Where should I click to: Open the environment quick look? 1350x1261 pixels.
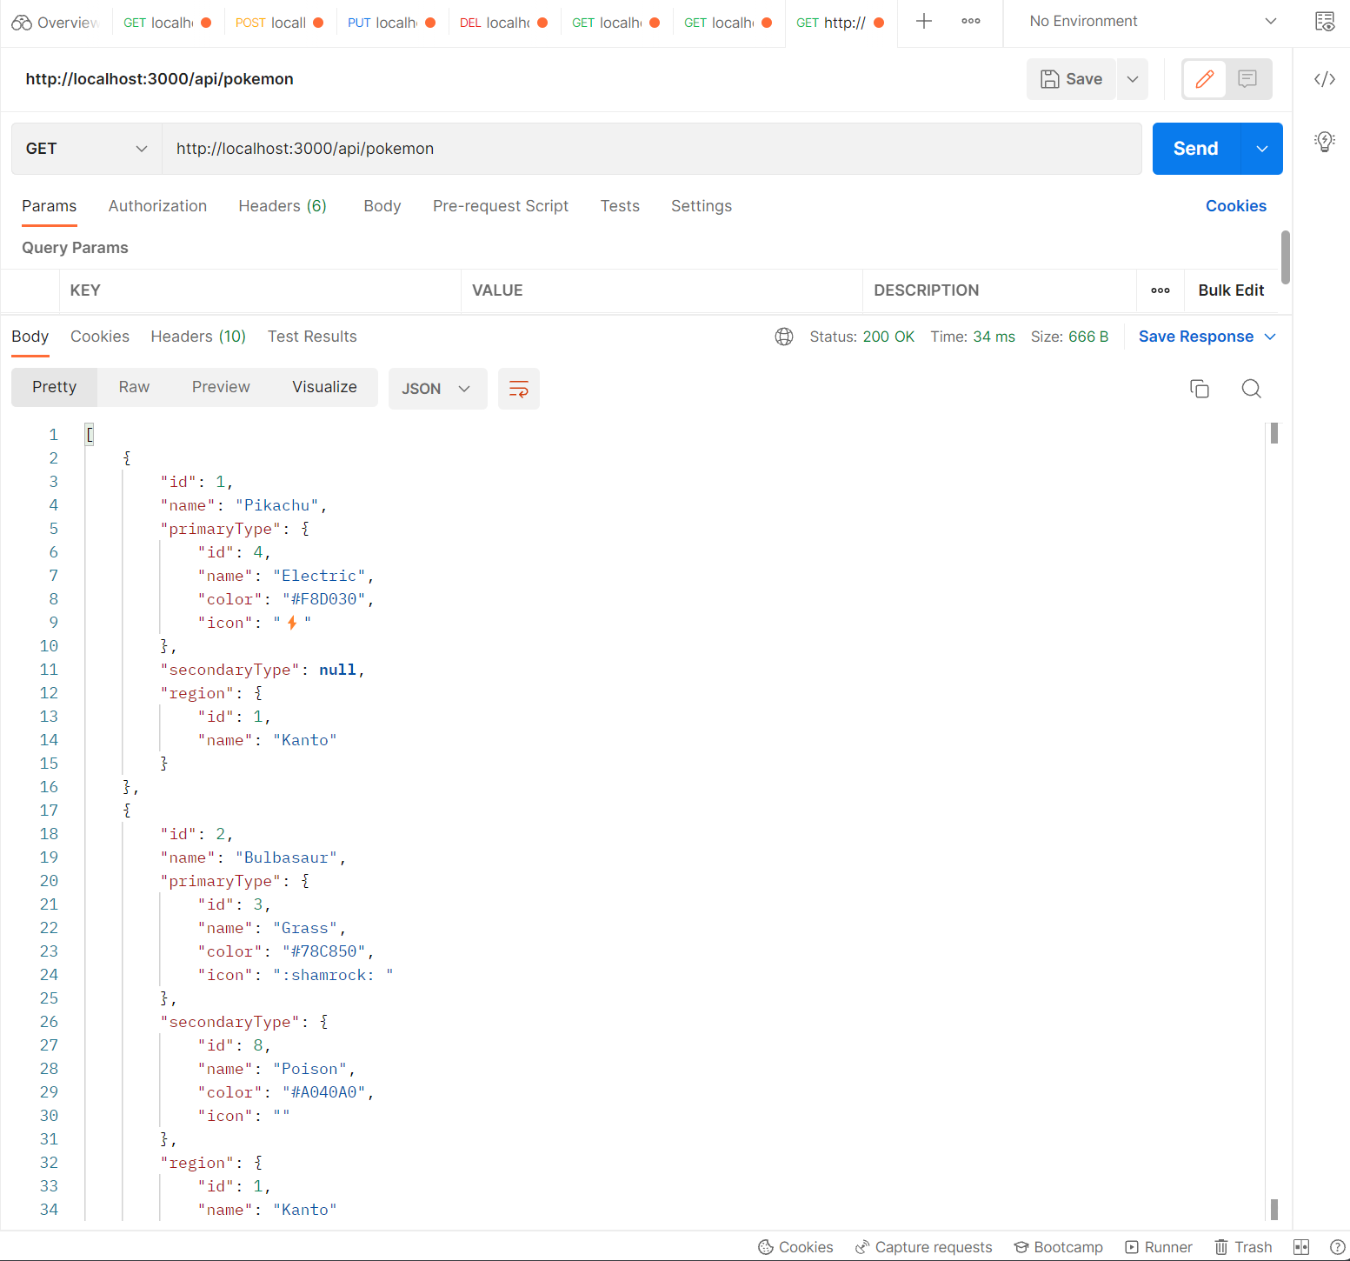pos(1325,21)
